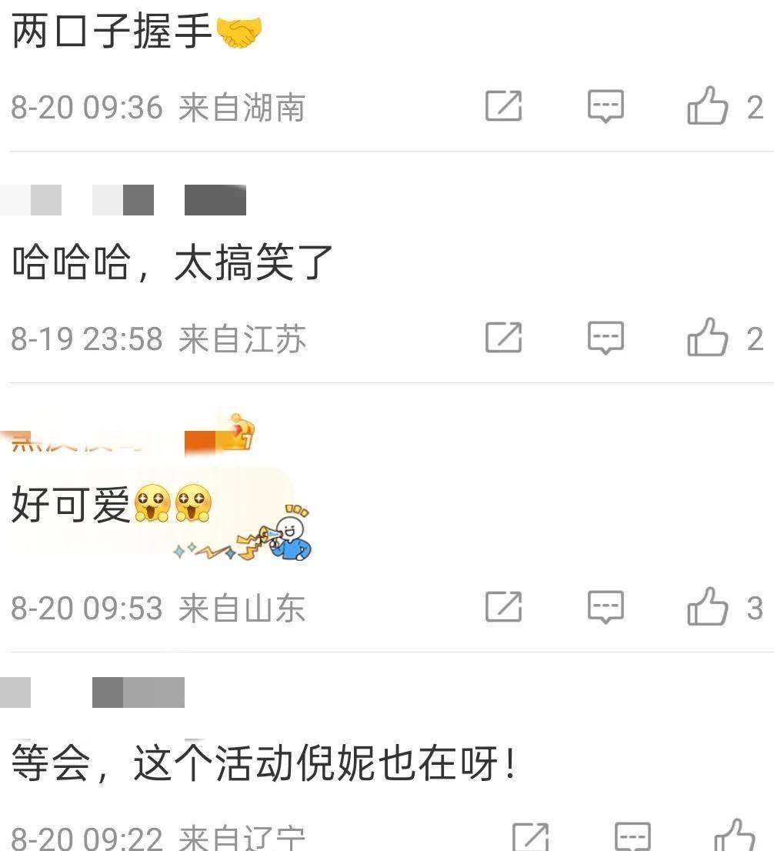Reply to the 哈哈哈，太搞笑了 comment
Image resolution: width=774 pixels, height=851 pixels.
click(x=606, y=338)
